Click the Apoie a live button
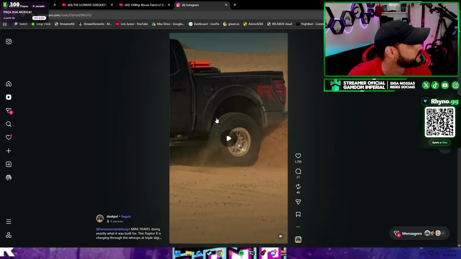The width and height of the screenshot is (461, 259). point(440,142)
